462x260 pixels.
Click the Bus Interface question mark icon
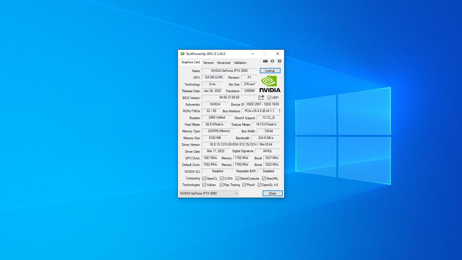279,111
